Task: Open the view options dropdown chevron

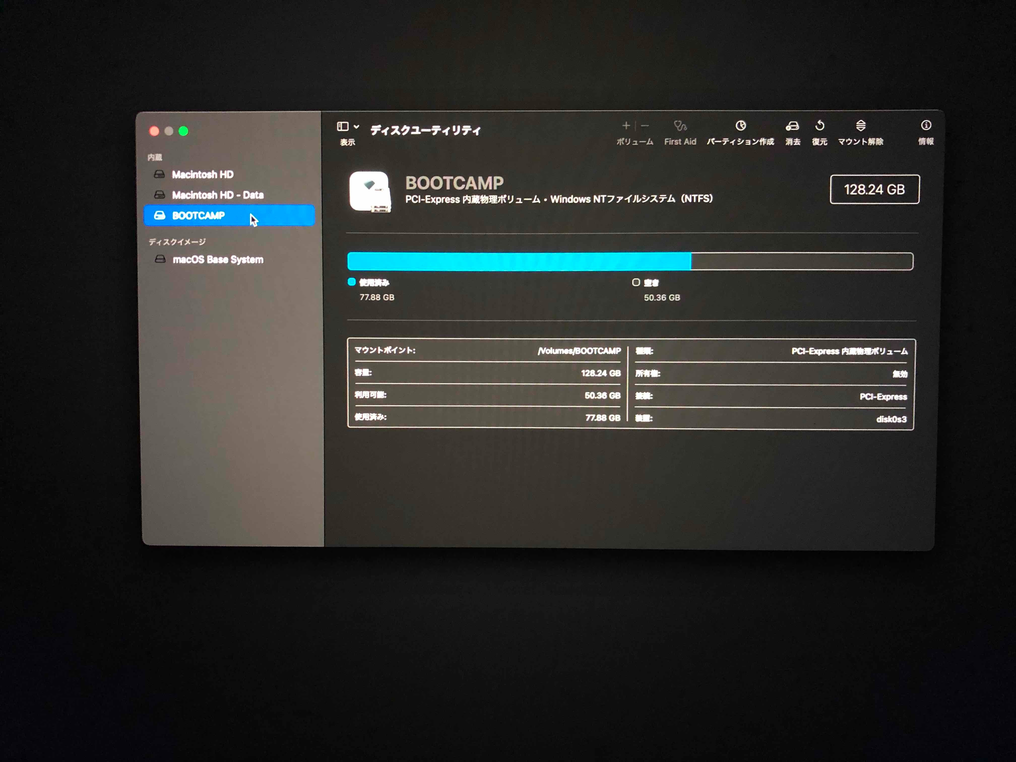Action: 356,126
